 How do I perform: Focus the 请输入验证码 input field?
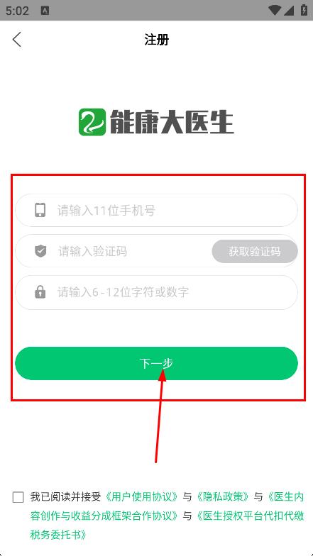tap(114, 251)
